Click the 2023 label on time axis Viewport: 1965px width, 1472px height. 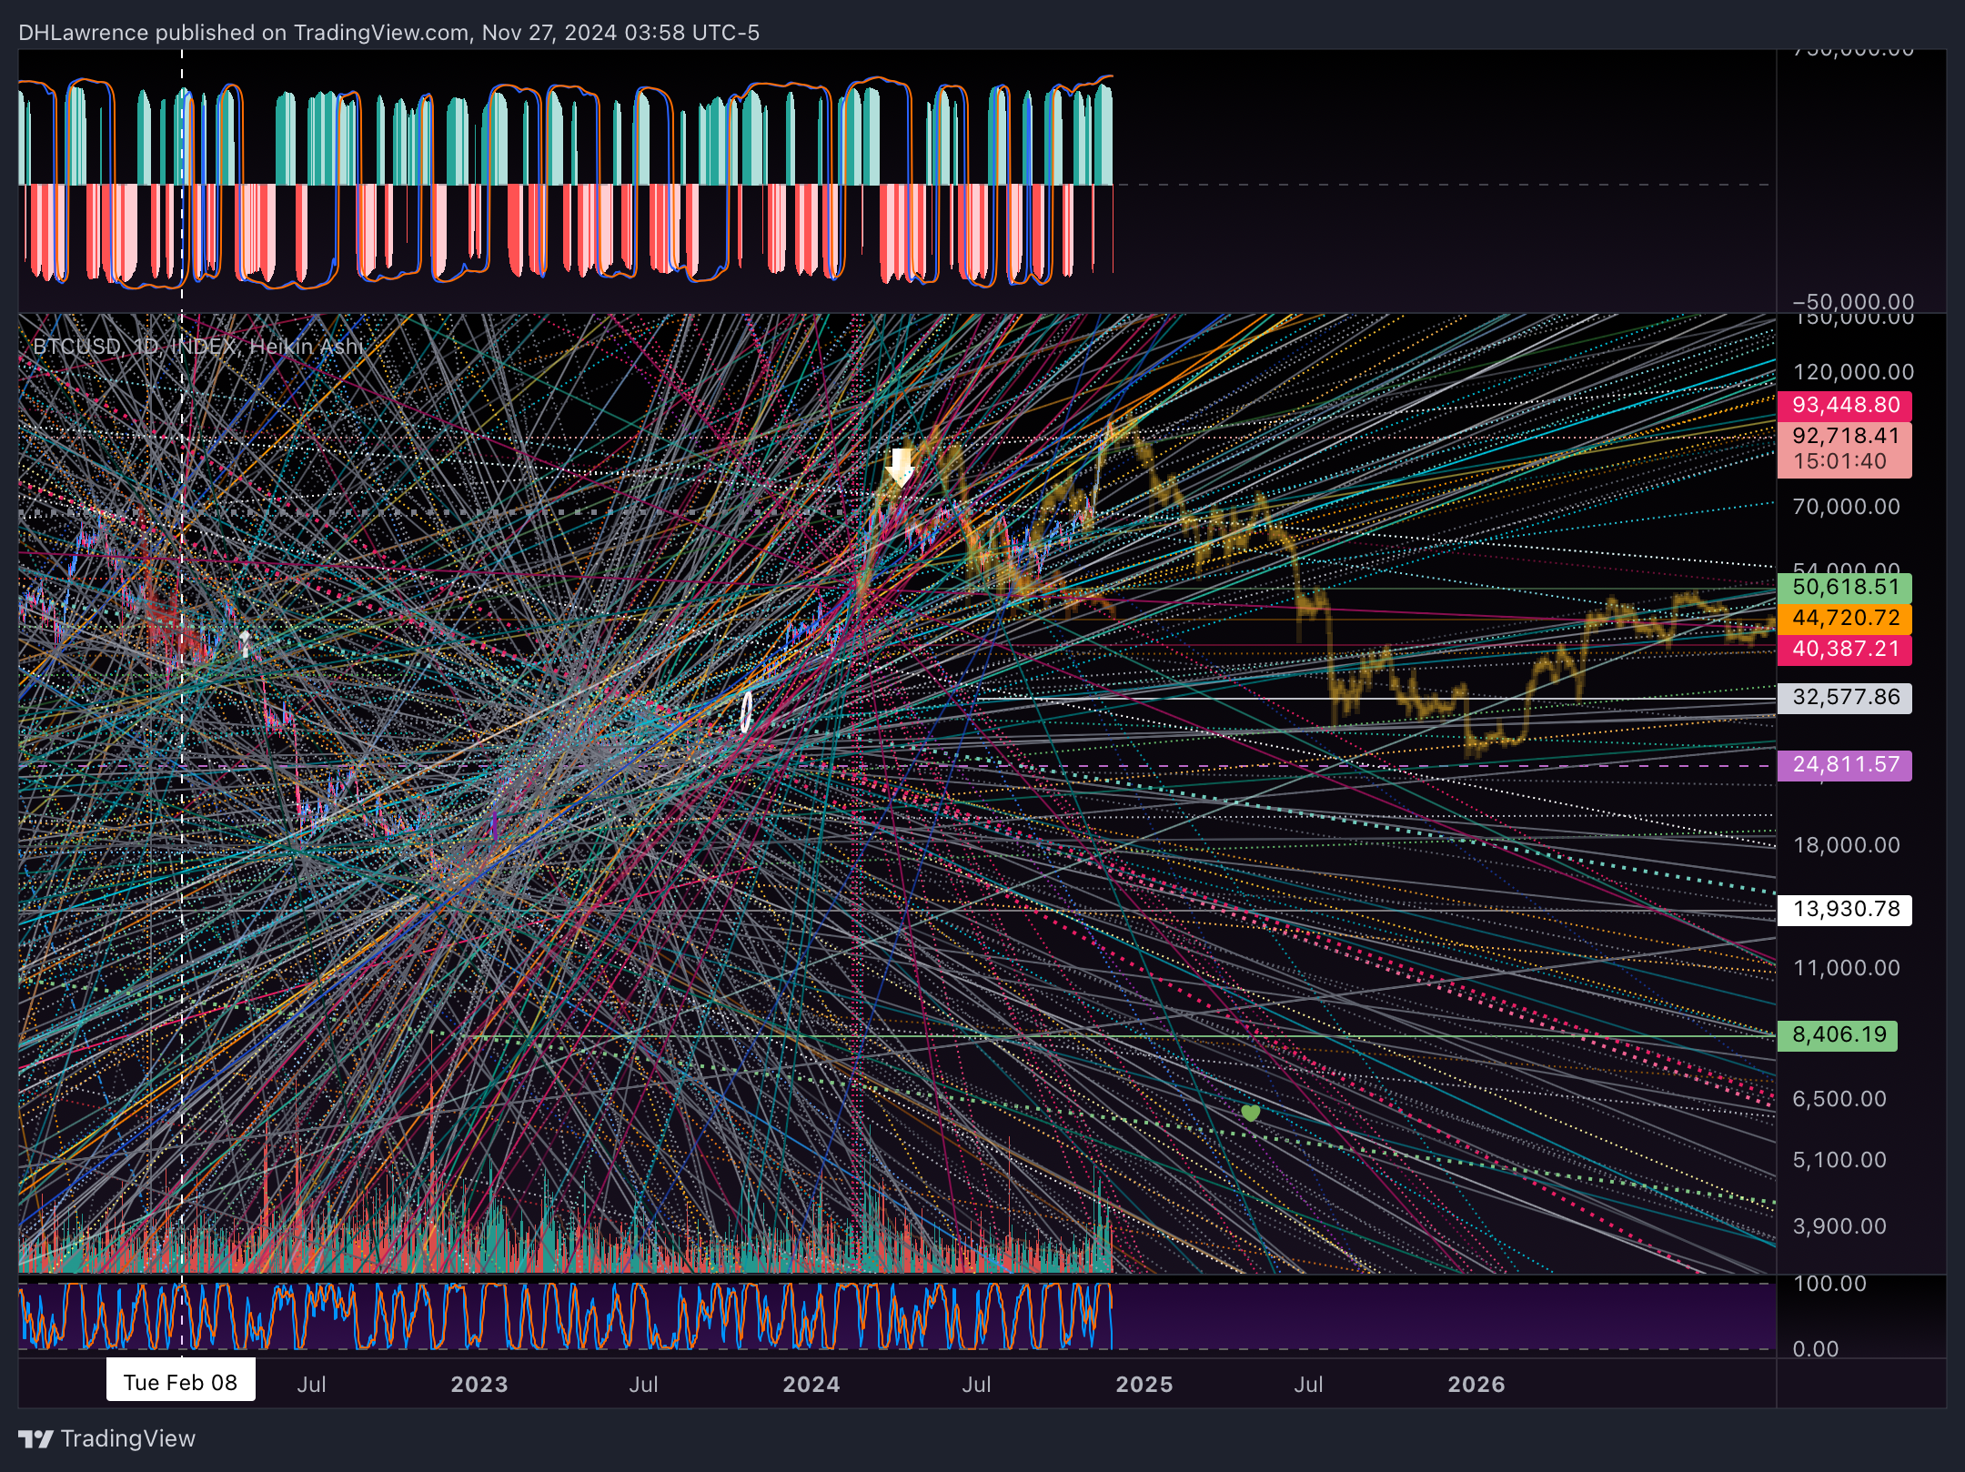pyautogui.click(x=479, y=1384)
